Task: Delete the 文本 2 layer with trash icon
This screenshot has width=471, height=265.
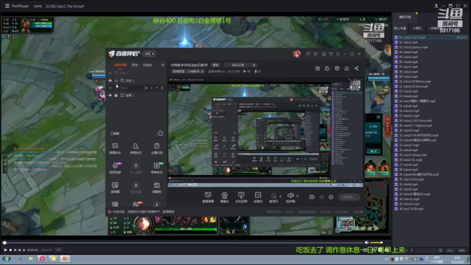Action: [162, 88]
